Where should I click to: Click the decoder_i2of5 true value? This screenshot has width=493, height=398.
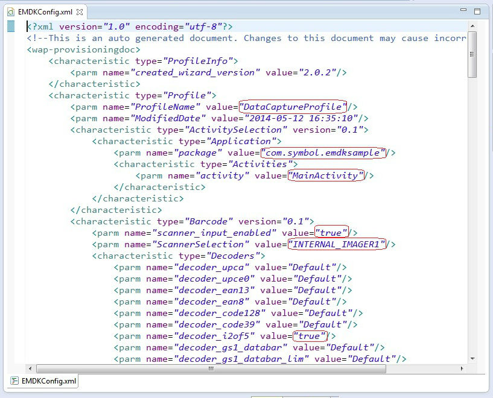coord(310,336)
